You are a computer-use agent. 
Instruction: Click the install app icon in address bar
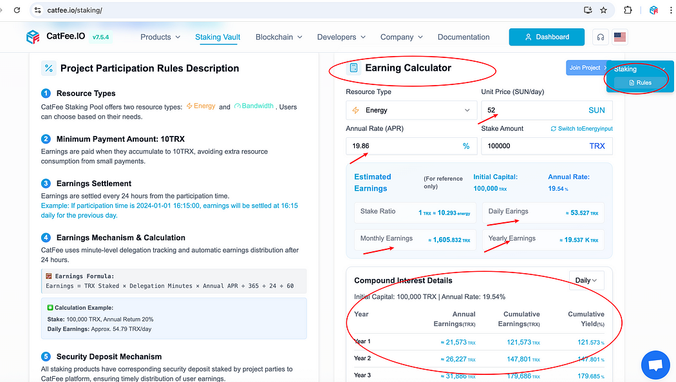coord(588,10)
